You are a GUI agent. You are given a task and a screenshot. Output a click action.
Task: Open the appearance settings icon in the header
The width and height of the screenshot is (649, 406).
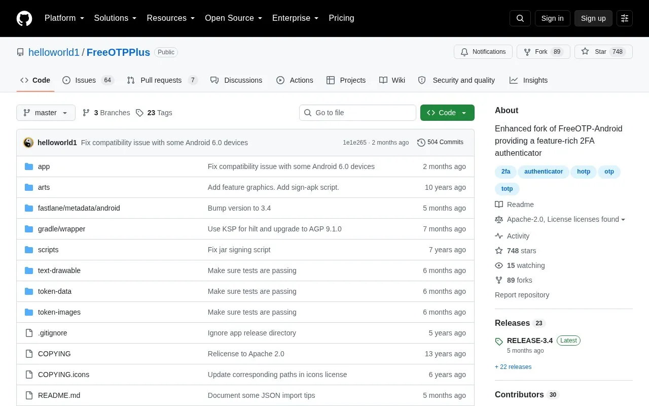click(x=625, y=18)
